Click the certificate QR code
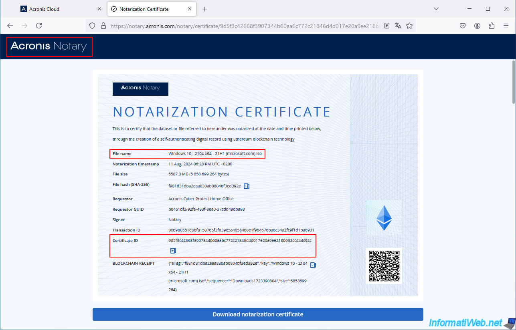The width and height of the screenshot is (516, 330). coord(384,266)
